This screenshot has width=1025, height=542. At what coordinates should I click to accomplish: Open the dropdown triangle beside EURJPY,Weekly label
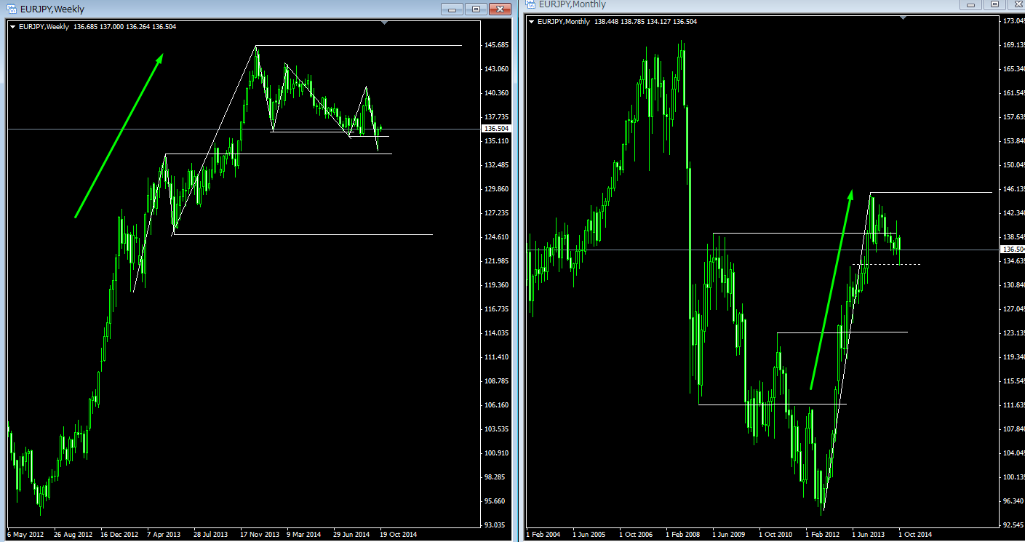pyautogui.click(x=12, y=27)
